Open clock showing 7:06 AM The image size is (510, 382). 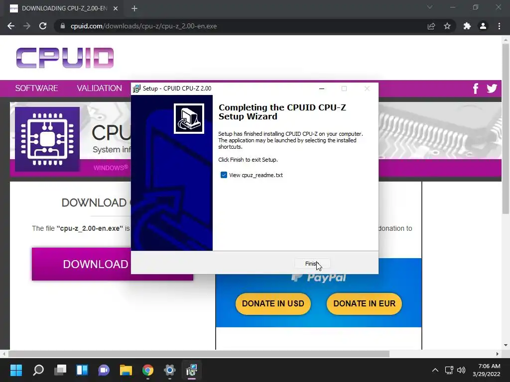click(x=487, y=370)
